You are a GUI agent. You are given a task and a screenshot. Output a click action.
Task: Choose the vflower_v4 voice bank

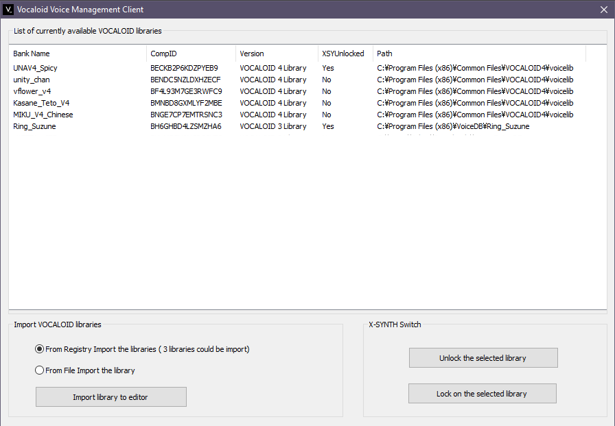click(32, 91)
